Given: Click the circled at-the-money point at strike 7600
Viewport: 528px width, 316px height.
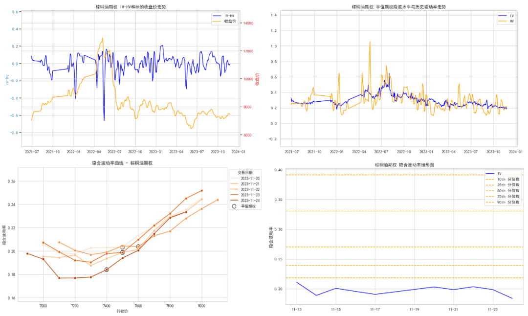Looking at the screenshot, I should click(138, 247).
